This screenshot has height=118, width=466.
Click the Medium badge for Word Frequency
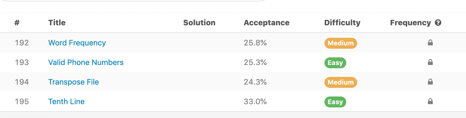[x=341, y=43]
